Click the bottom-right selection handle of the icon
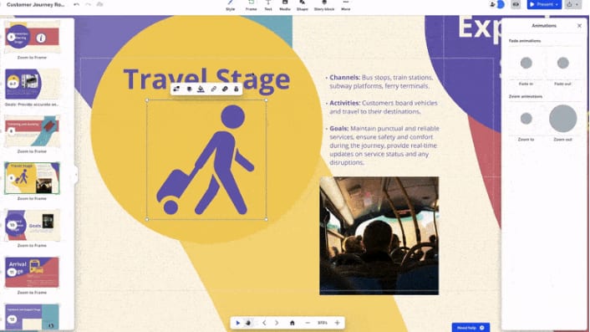Viewport: 590px width, 332px height. point(267,219)
